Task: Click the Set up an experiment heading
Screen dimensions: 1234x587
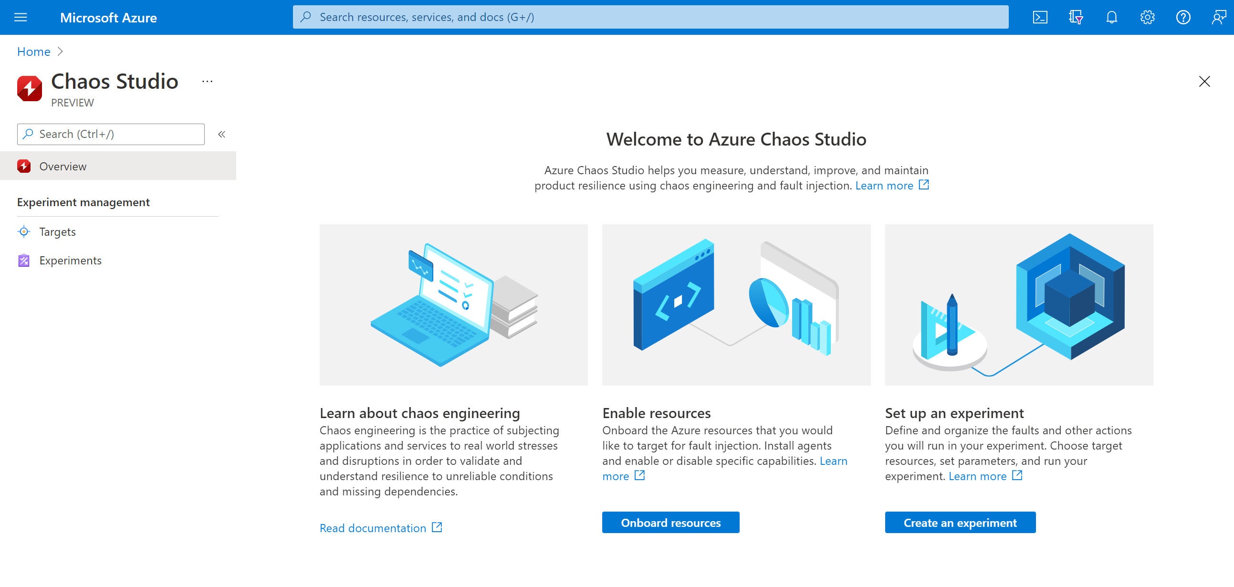Action: [x=954, y=413]
